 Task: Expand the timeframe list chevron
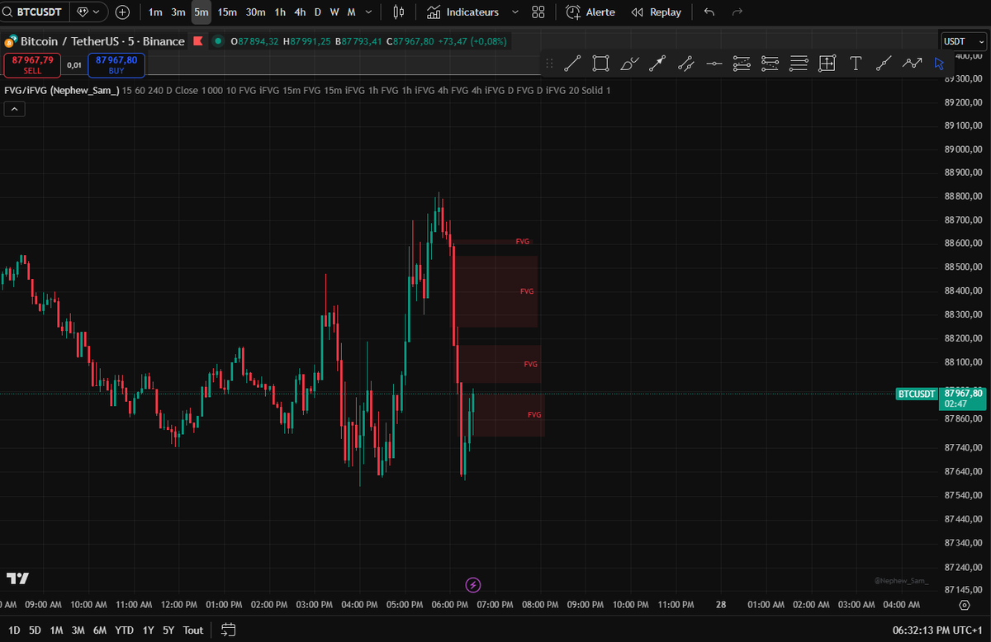click(369, 12)
